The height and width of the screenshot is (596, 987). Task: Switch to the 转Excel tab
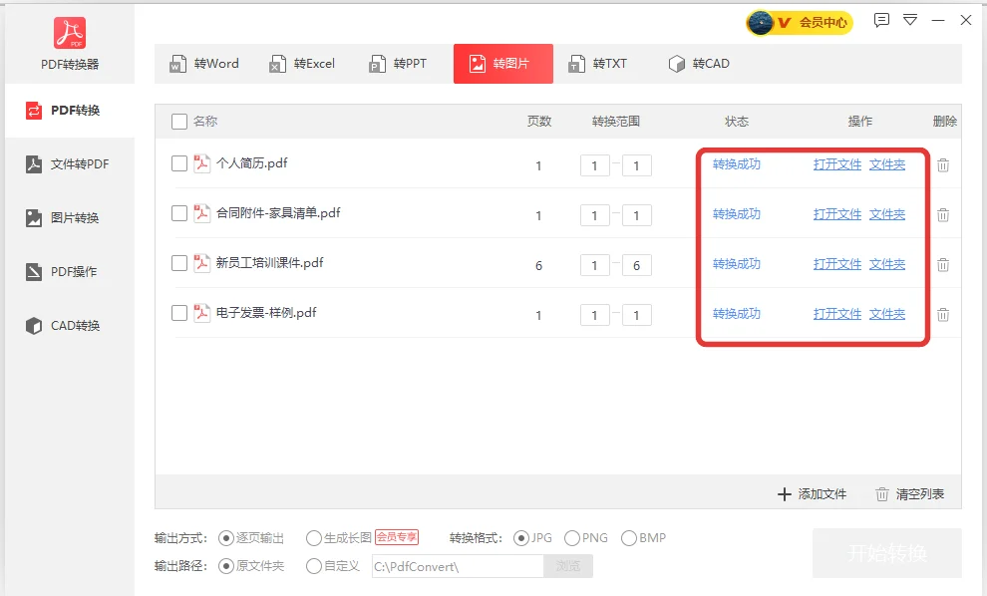click(x=302, y=64)
